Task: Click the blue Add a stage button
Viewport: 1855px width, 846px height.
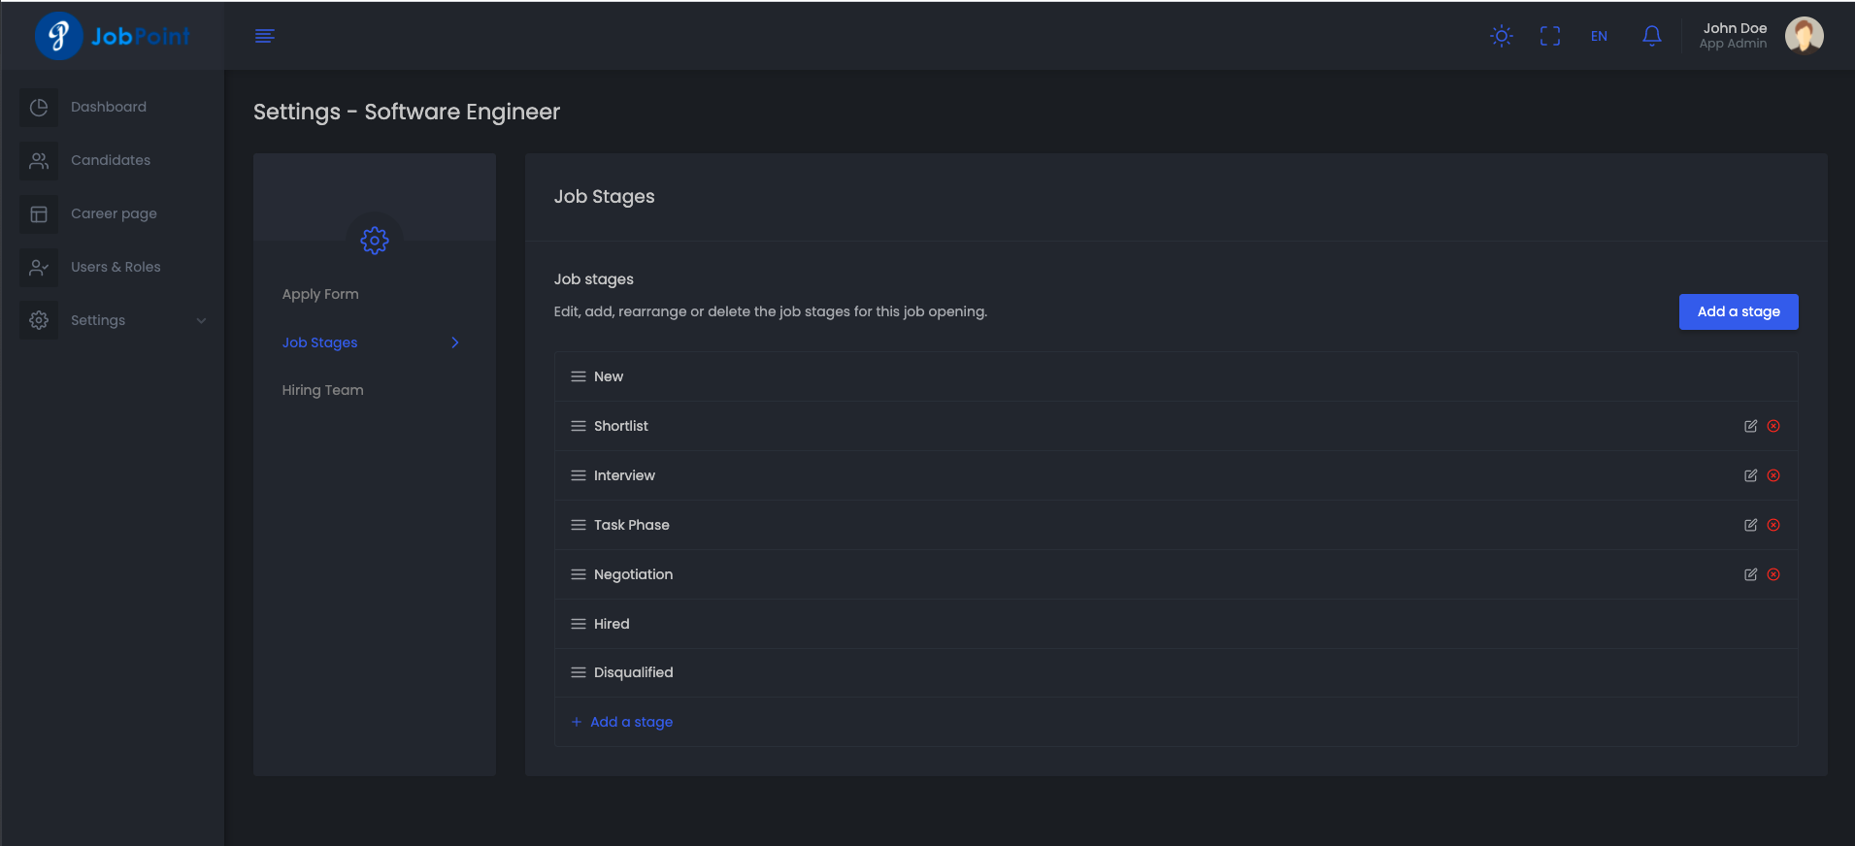Action: (1738, 311)
